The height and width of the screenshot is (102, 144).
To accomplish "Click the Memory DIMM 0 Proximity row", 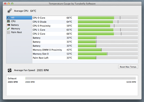I will (85, 50).
